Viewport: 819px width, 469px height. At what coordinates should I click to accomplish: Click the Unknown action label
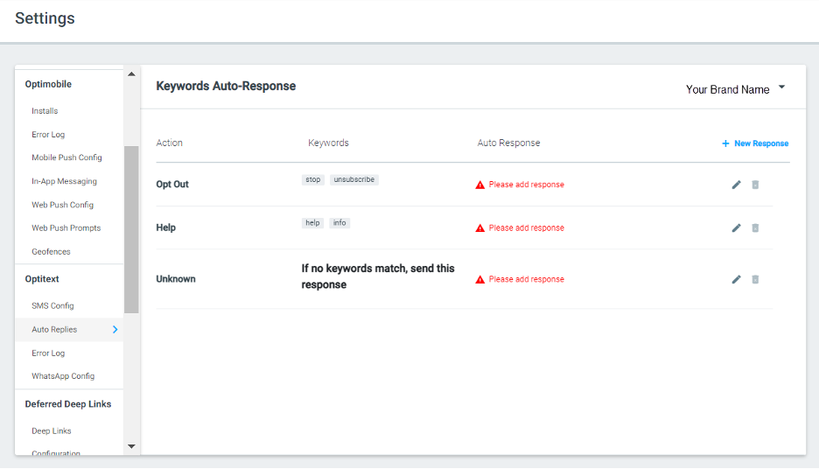pos(176,279)
